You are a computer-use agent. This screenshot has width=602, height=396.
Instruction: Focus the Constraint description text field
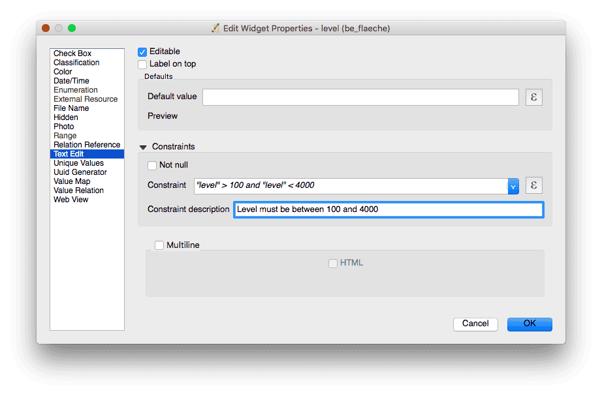(x=388, y=209)
